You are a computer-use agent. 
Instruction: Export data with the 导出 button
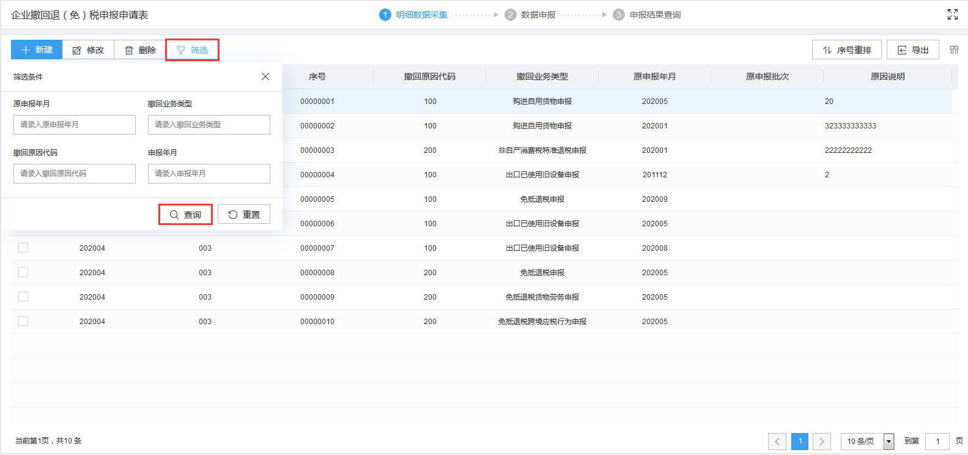912,50
